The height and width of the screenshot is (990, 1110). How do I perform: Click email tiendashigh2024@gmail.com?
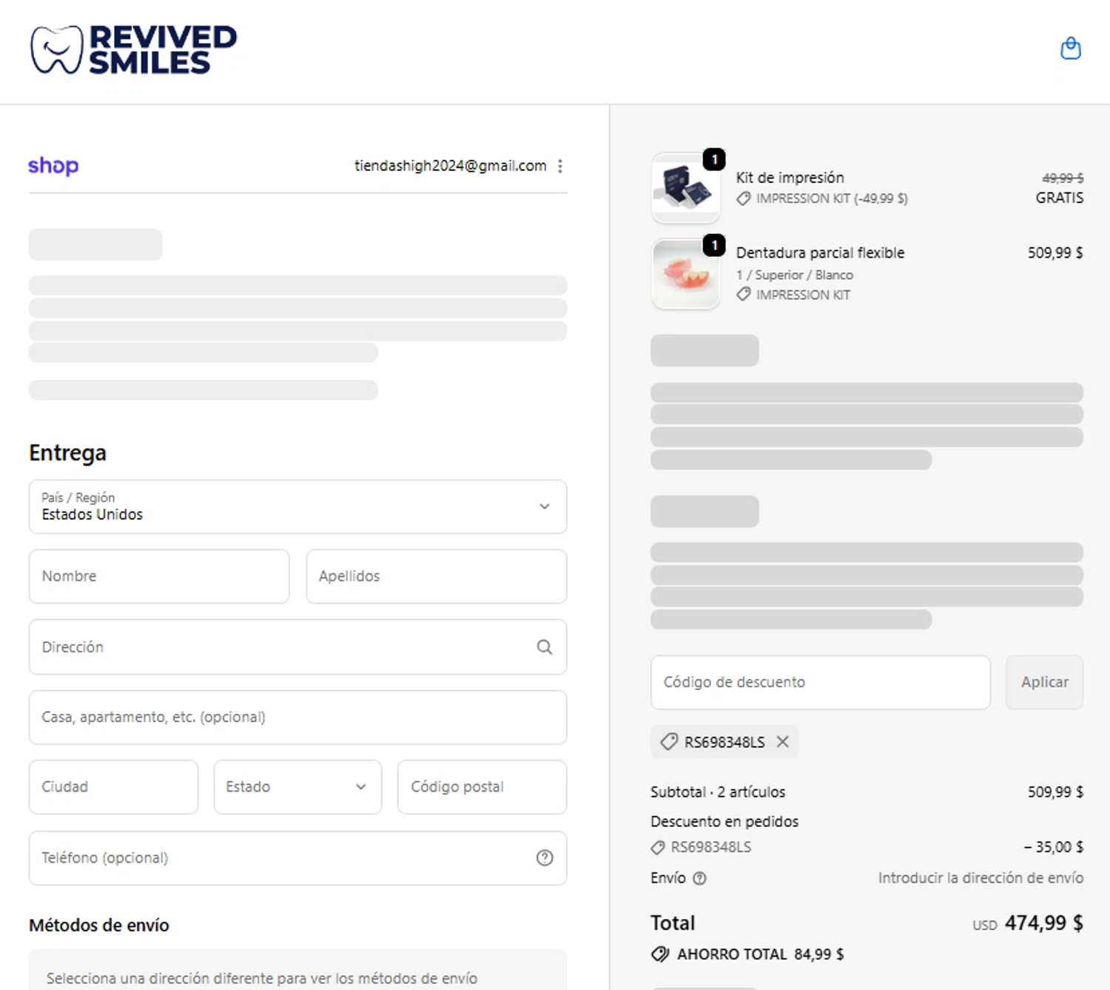click(450, 166)
